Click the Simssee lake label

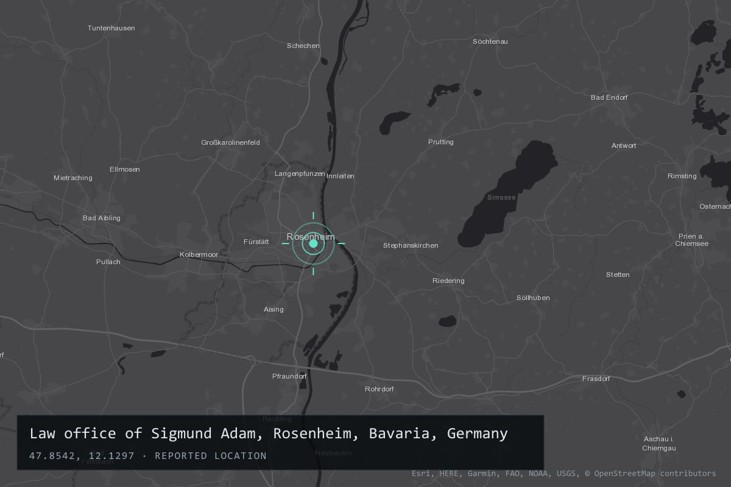[501, 198]
